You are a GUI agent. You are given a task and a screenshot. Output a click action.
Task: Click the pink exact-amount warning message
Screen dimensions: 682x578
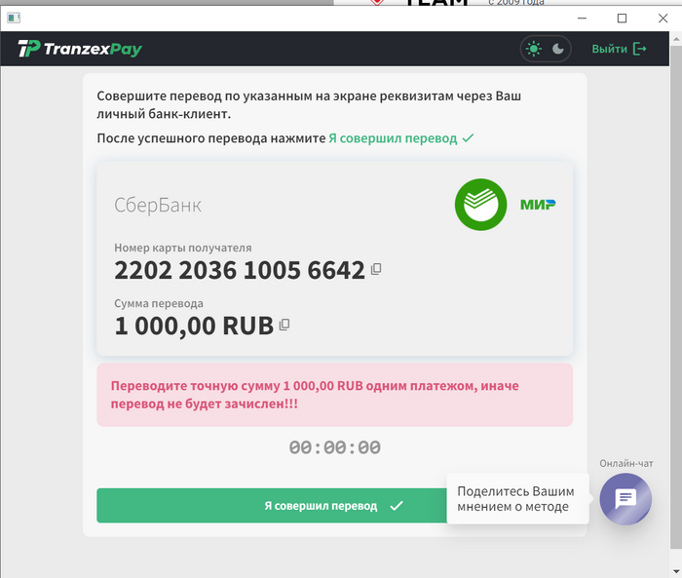click(334, 395)
